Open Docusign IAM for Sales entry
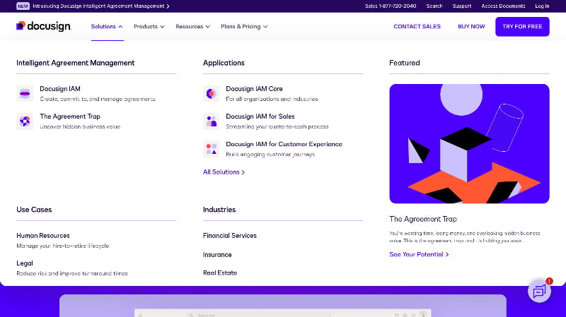Image resolution: width=566 pixels, height=317 pixels. 260,116
